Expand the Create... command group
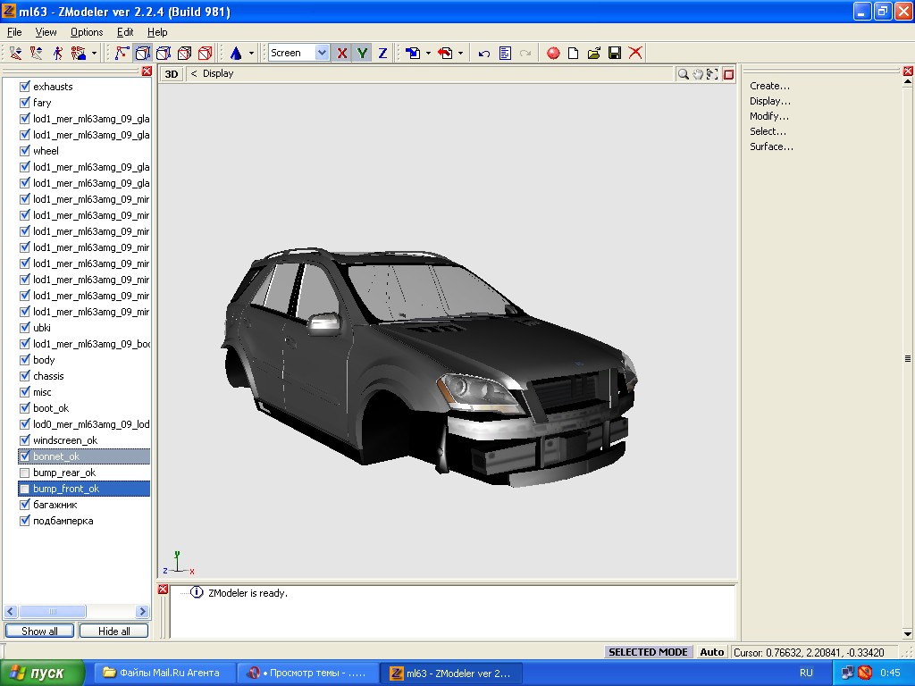The height and width of the screenshot is (686, 915). [x=769, y=86]
